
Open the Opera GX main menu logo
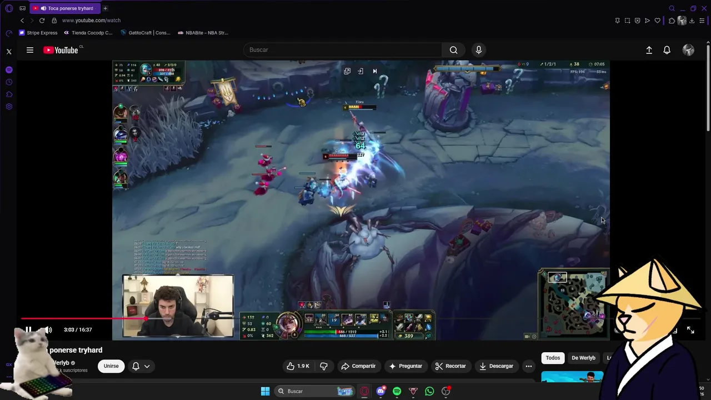point(9,8)
